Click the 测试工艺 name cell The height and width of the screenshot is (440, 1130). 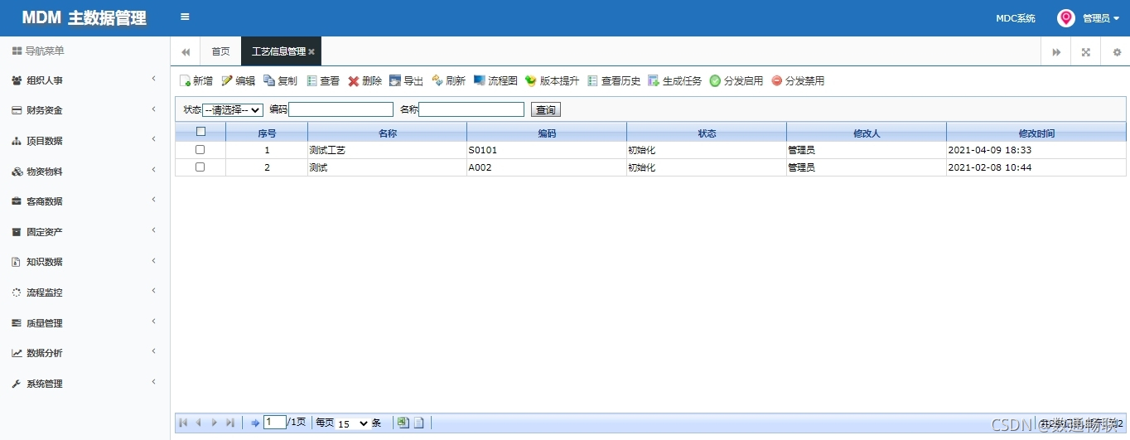point(387,150)
